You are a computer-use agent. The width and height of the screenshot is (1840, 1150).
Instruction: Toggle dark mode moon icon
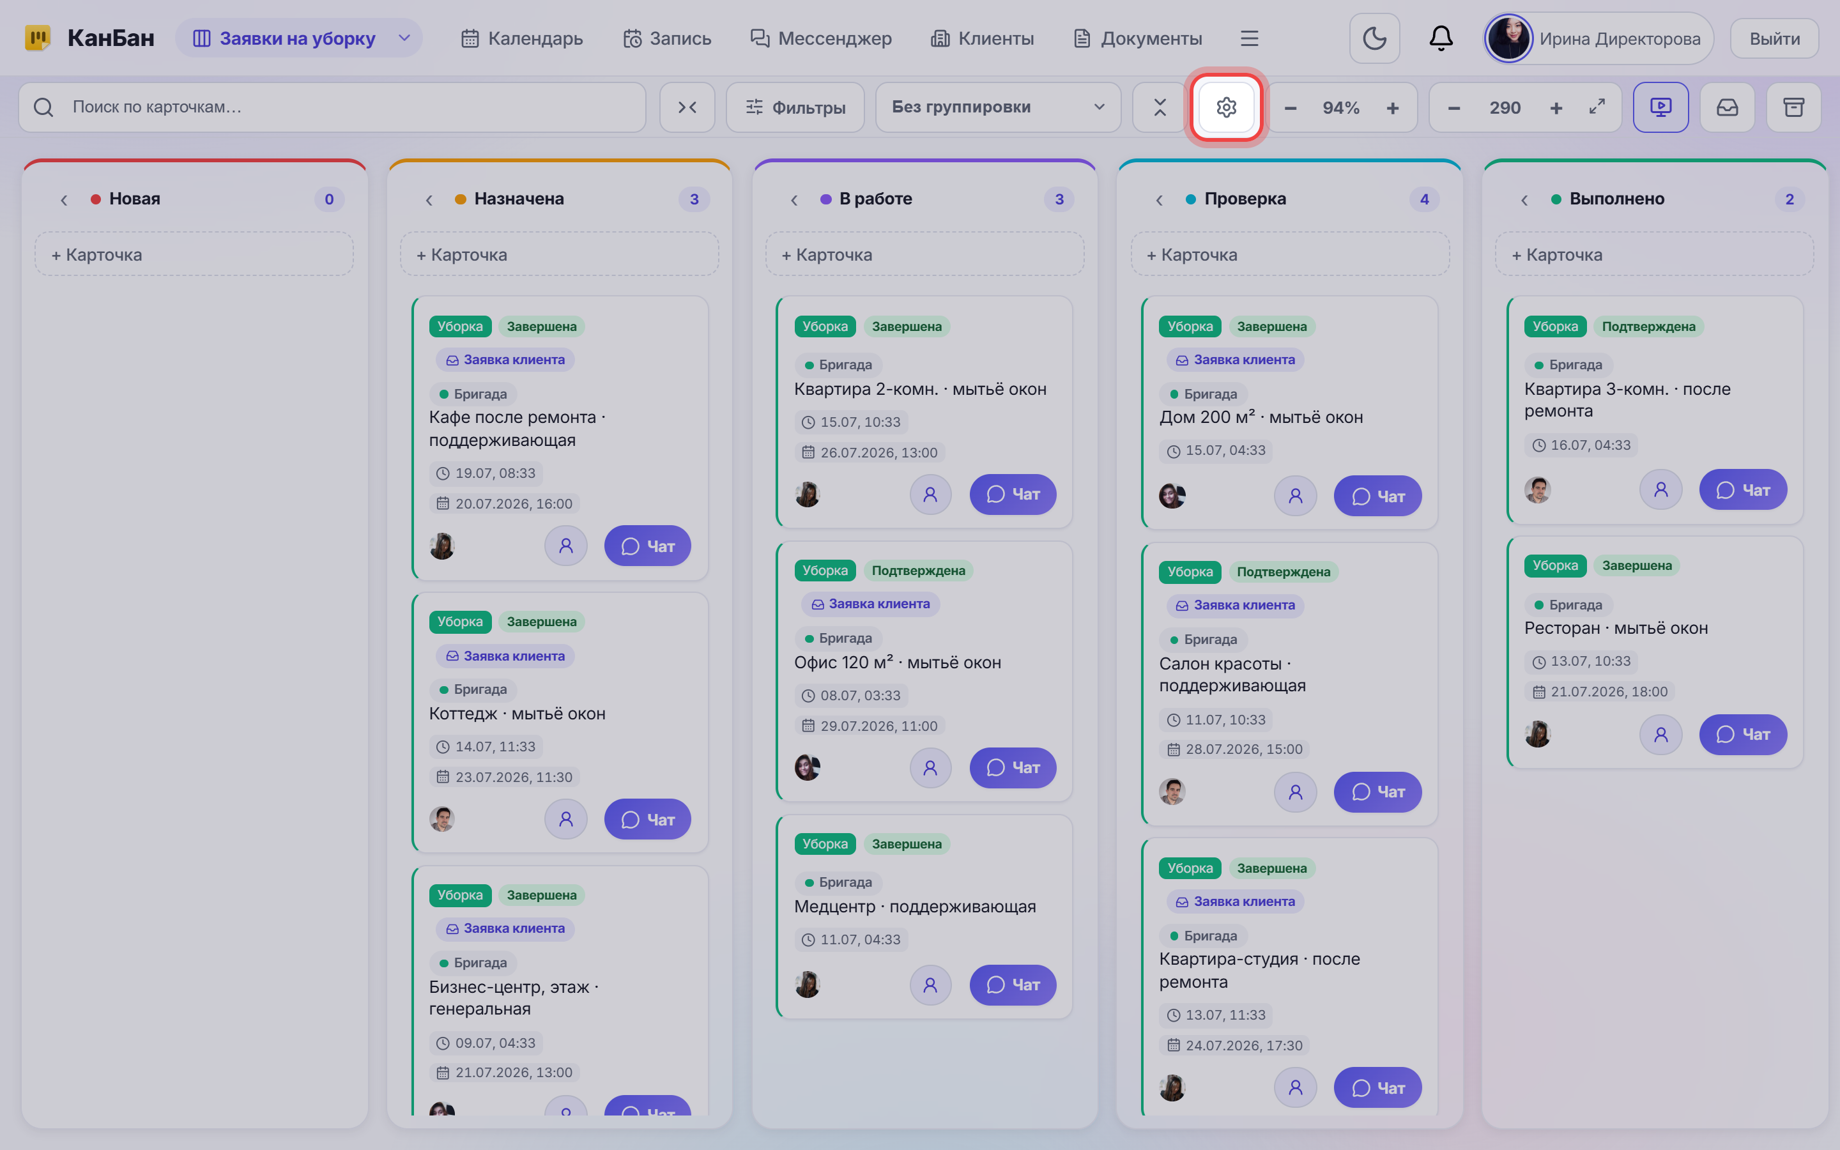coord(1374,38)
